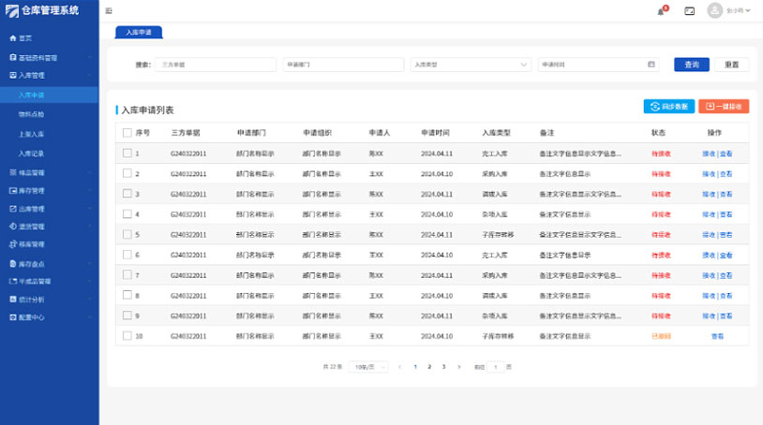Click the 首页 home icon in sidebar

[x=13, y=38]
